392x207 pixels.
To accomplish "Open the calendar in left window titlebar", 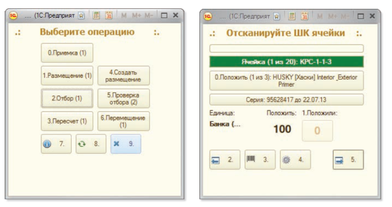I will 108,15.
